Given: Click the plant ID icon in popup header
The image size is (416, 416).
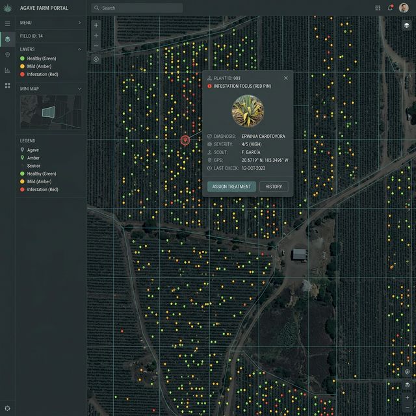Looking at the screenshot, I should click(x=209, y=78).
